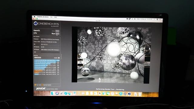Image resolution: width=194 pixels, height=109 pixels.
Task: Select the Intel Core i7-4770K ranking row
Action: coord(47,64)
